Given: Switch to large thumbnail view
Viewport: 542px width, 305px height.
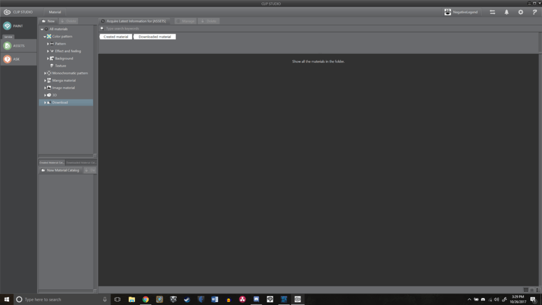Looking at the screenshot, I should [x=526, y=290].
